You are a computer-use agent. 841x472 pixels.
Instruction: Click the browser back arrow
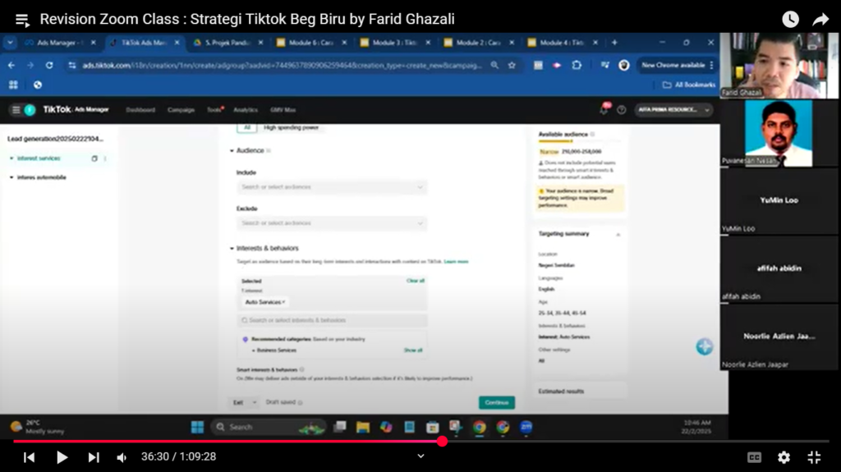(11, 66)
